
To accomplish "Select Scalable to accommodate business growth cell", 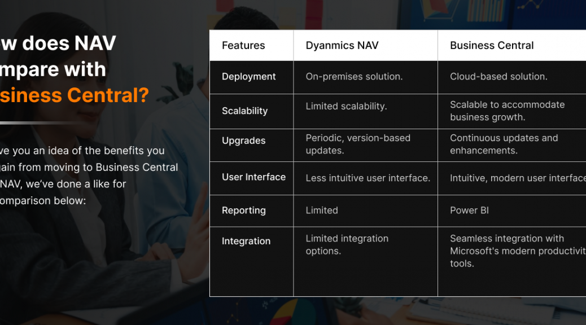I will [507, 111].
